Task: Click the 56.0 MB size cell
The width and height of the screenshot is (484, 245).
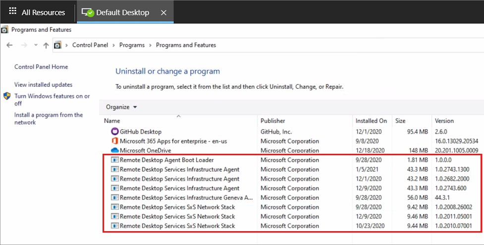Action: coord(417,198)
